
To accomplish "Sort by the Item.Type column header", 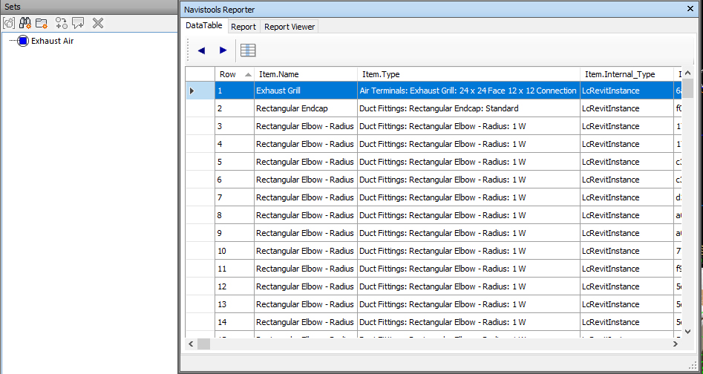I will coord(468,74).
